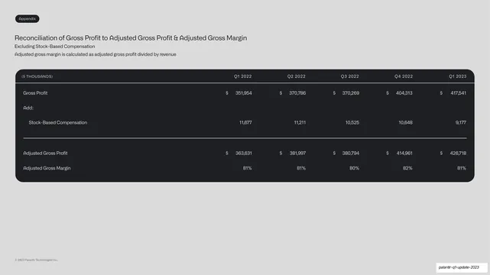This screenshot has width=490, height=275.
Task: Click the 'Adjusted Gross Margin' row label
Action: point(47,168)
